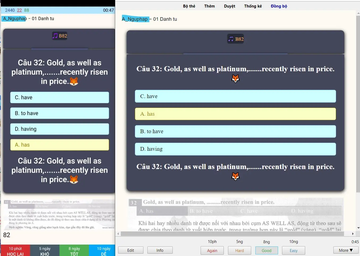
Task: Select 'B. to have' in the left panel
Action: click(60, 113)
